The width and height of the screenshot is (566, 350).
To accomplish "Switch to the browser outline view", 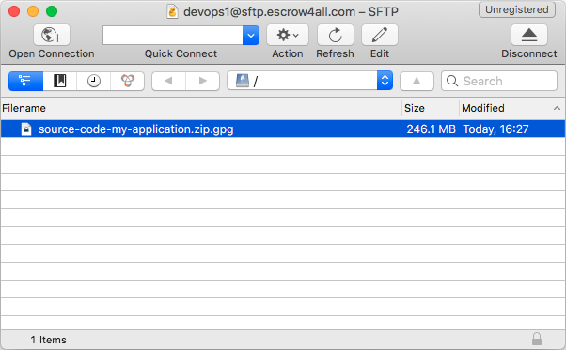I will click(25, 81).
